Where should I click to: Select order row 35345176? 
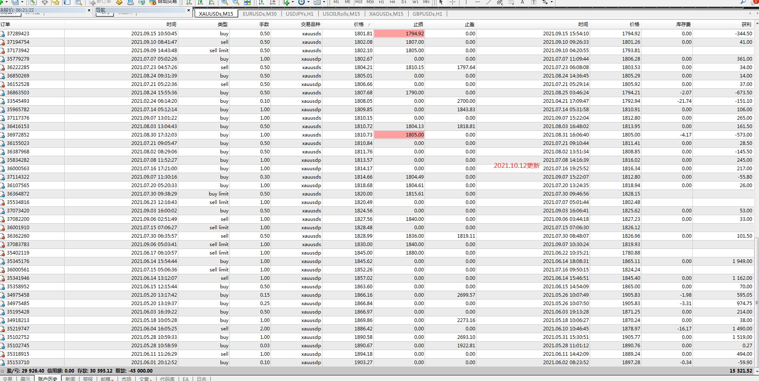point(377,261)
